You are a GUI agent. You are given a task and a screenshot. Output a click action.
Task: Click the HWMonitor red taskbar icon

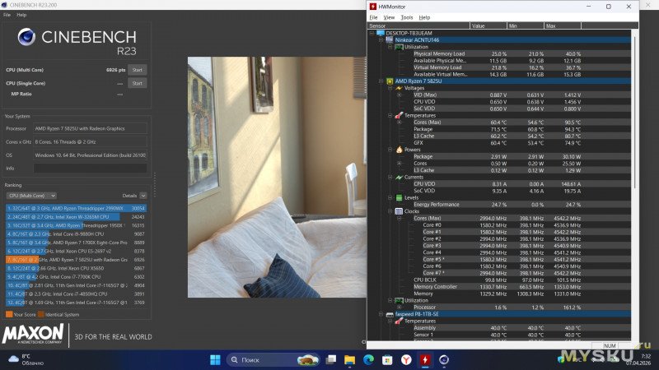[x=424, y=359]
